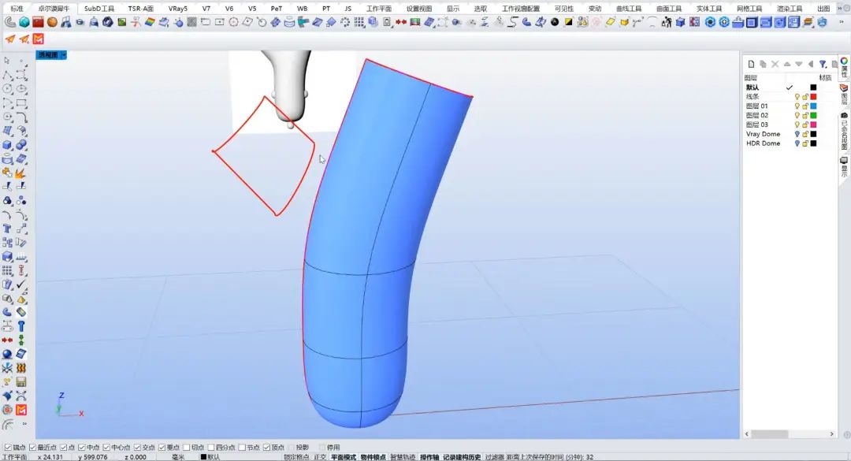The image size is (851, 461).
Task: Toggle the 中心点 osnap checkbox
Action: click(106, 448)
